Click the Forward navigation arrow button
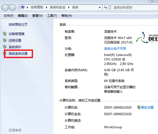 tap(12, 8)
